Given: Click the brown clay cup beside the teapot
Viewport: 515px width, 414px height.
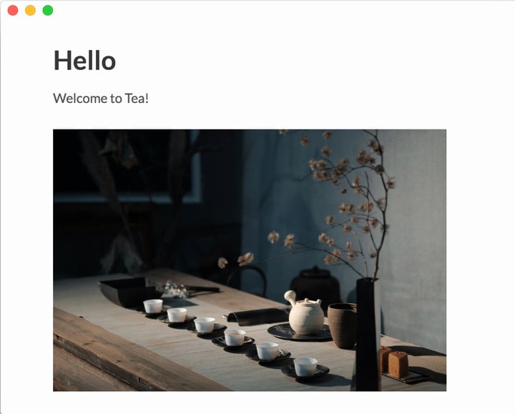Looking at the screenshot, I should coord(342,325).
